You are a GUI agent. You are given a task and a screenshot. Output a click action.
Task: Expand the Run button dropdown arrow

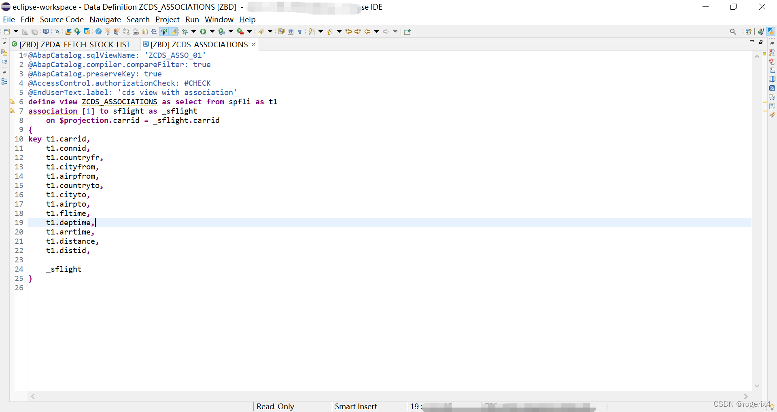tap(212, 32)
